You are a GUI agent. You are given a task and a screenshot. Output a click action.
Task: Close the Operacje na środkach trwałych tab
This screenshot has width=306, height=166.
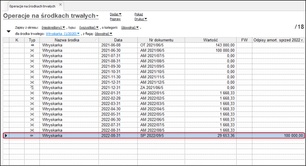[60, 4]
